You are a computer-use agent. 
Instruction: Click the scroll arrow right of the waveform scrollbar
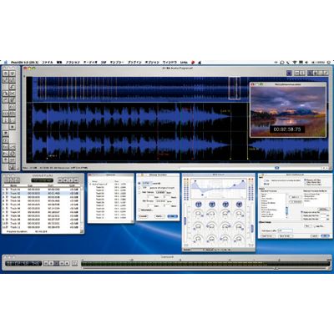326,168
